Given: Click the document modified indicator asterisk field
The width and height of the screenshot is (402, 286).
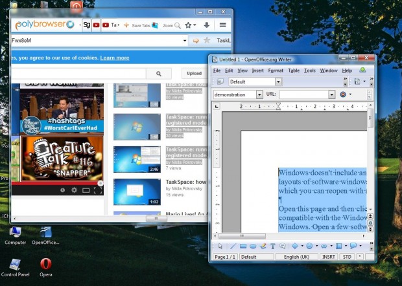Looking at the screenshot, I should point(360,257).
